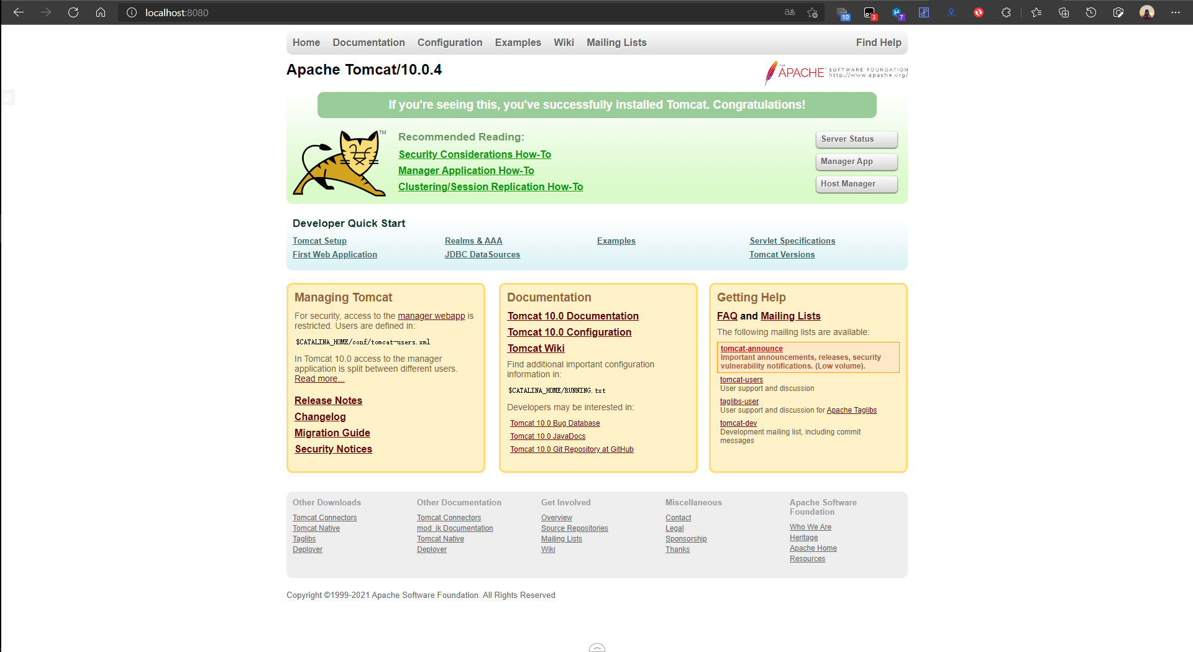Show the favorites list icon

point(1036,12)
